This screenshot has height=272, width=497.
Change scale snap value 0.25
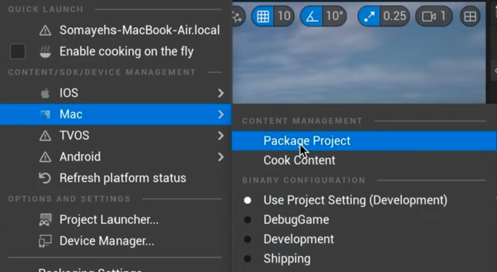click(394, 16)
